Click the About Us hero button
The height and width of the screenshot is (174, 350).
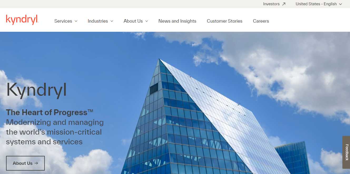[25, 163]
